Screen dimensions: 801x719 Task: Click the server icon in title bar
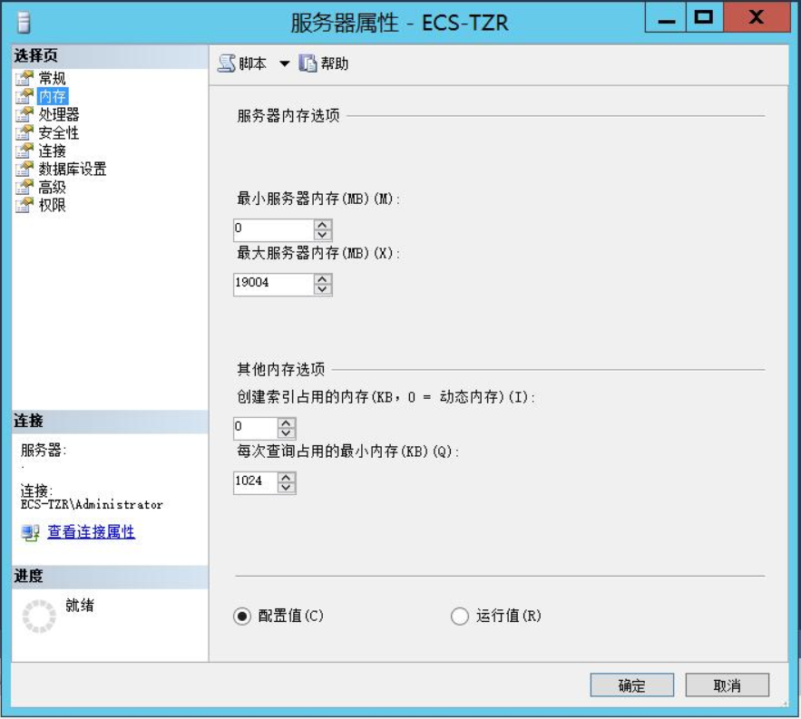(x=24, y=23)
